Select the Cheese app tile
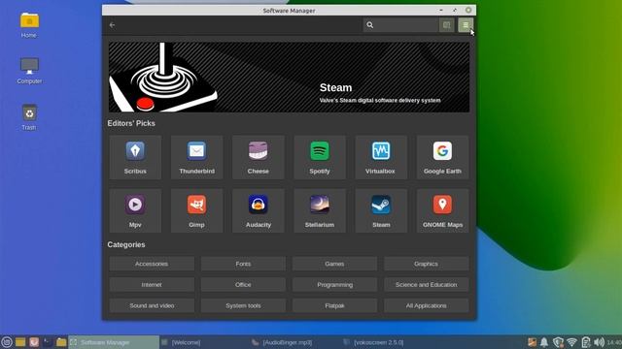The height and width of the screenshot is (349, 622). point(259,157)
